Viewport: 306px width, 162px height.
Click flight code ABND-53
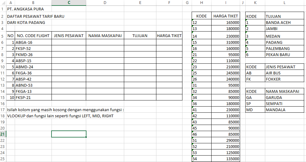click(33, 85)
